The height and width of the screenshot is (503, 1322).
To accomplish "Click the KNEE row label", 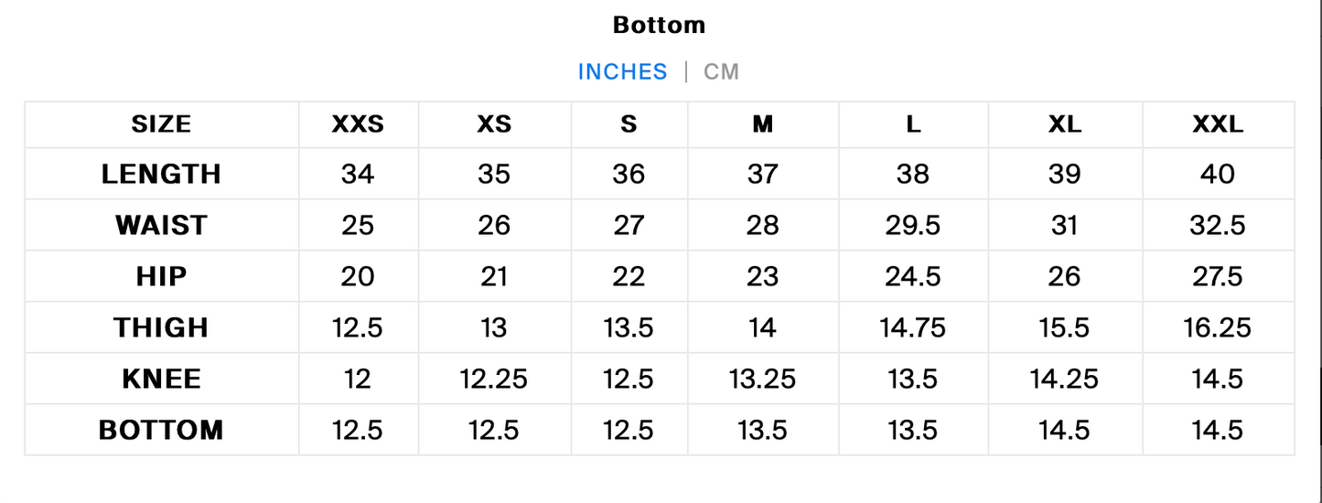I will [161, 379].
